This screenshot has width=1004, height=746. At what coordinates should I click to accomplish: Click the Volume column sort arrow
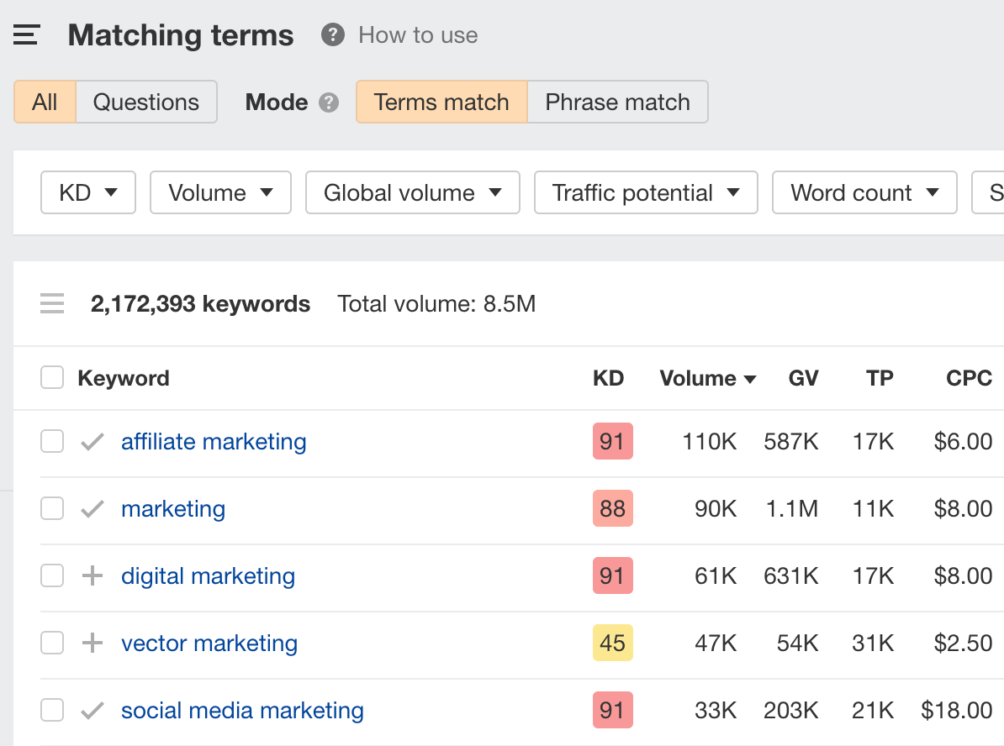click(750, 378)
